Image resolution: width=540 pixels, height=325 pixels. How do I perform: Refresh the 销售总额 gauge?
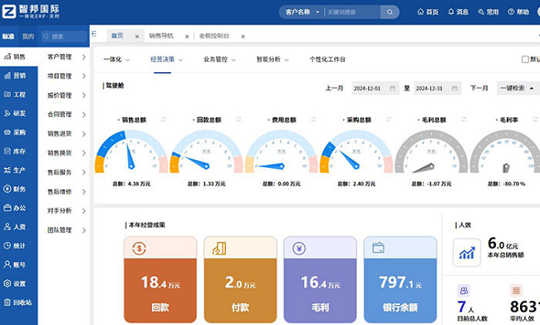(x=164, y=119)
